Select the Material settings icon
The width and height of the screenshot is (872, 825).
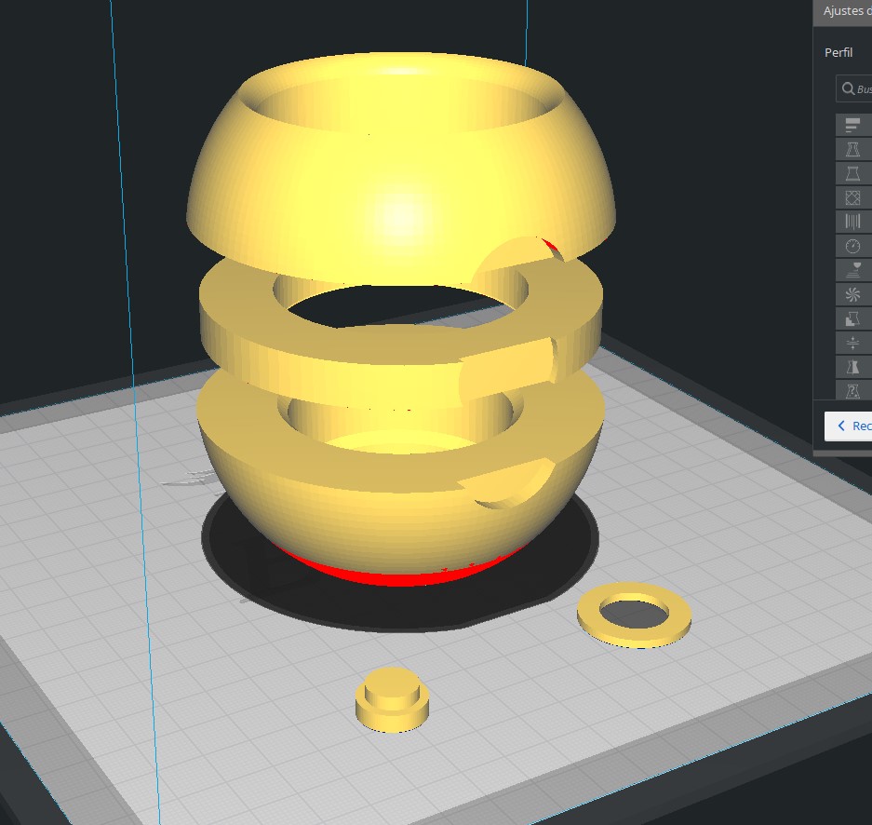(852, 221)
